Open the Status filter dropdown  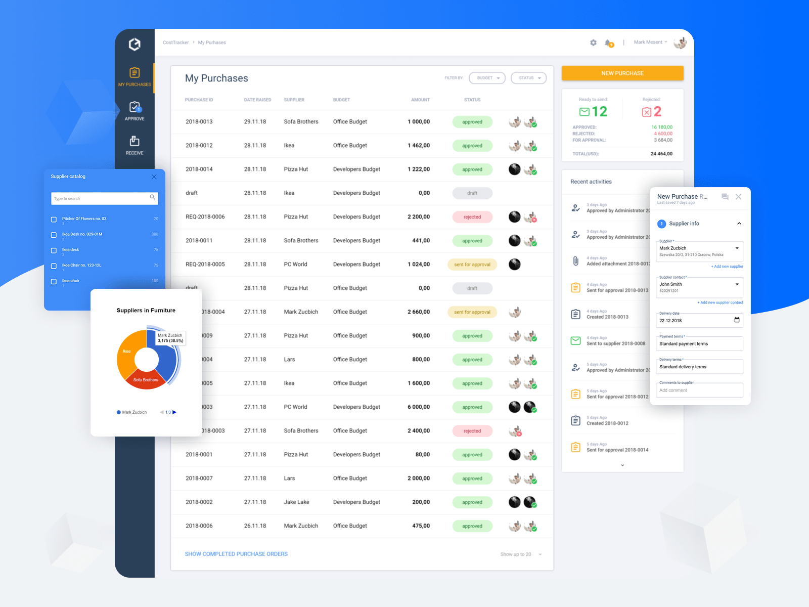coord(529,78)
